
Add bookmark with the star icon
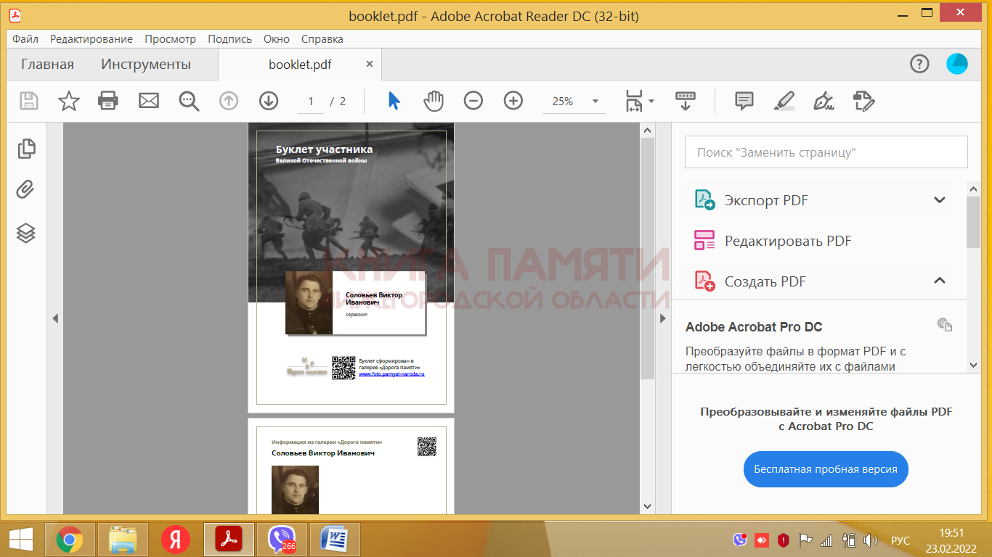[x=69, y=101]
